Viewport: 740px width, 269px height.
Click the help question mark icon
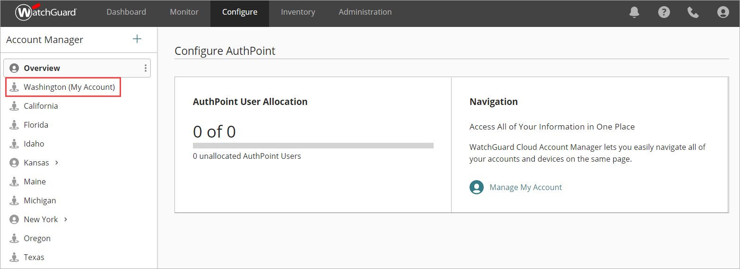664,12
